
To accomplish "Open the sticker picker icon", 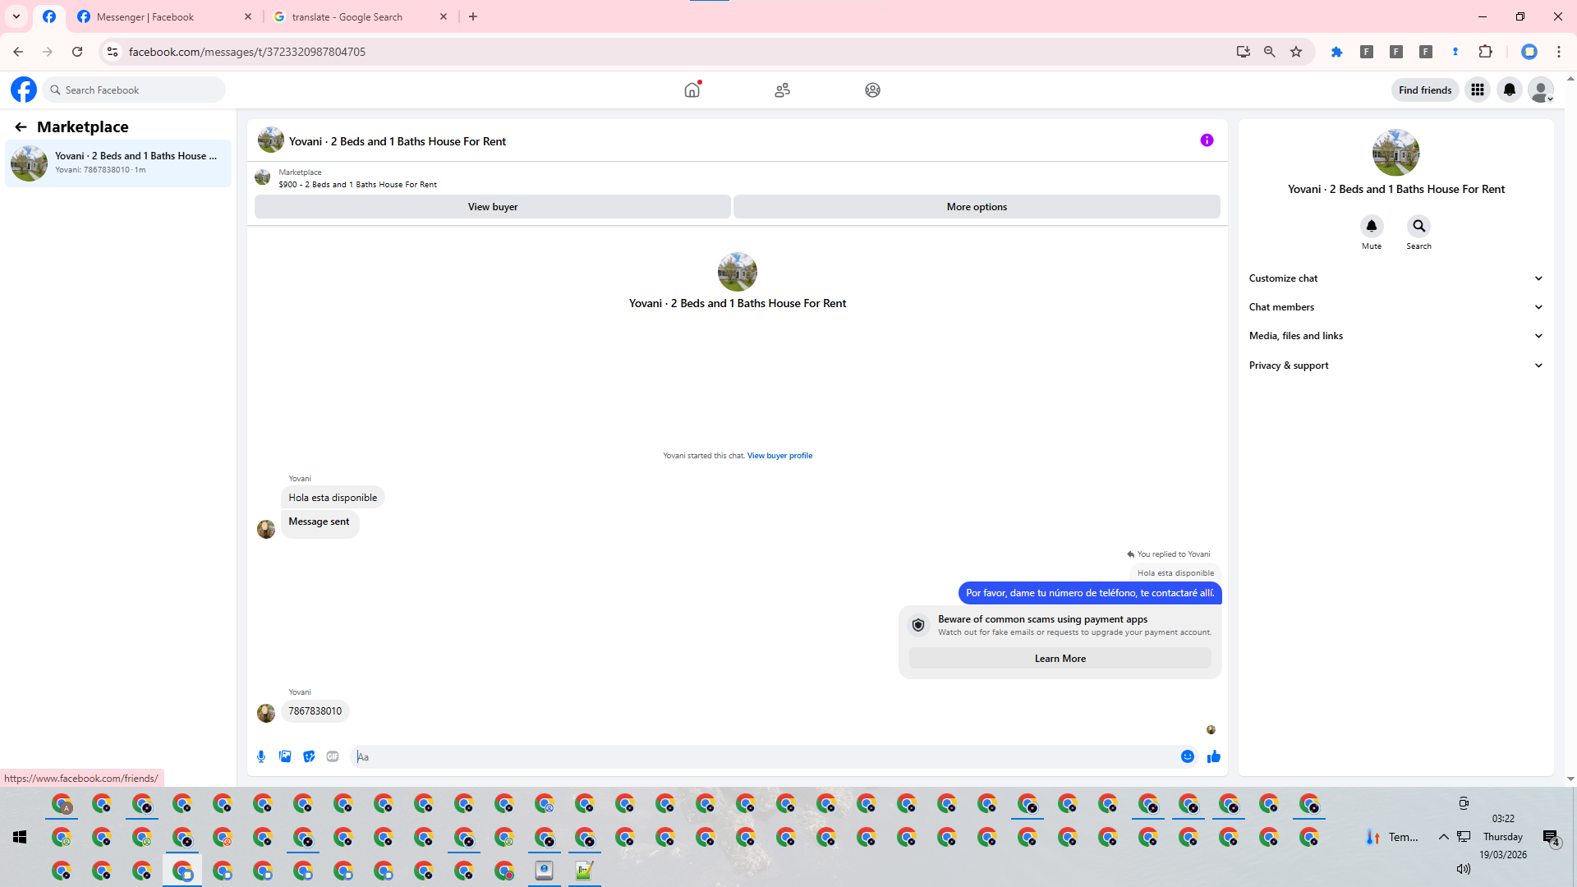I will click(x=309, y=756).
